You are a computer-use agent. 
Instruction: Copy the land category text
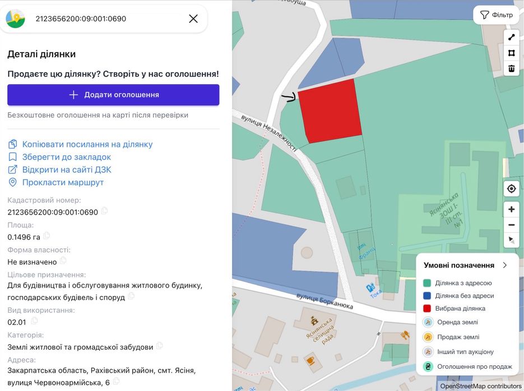pyautogui.click(x=159, y=346)
